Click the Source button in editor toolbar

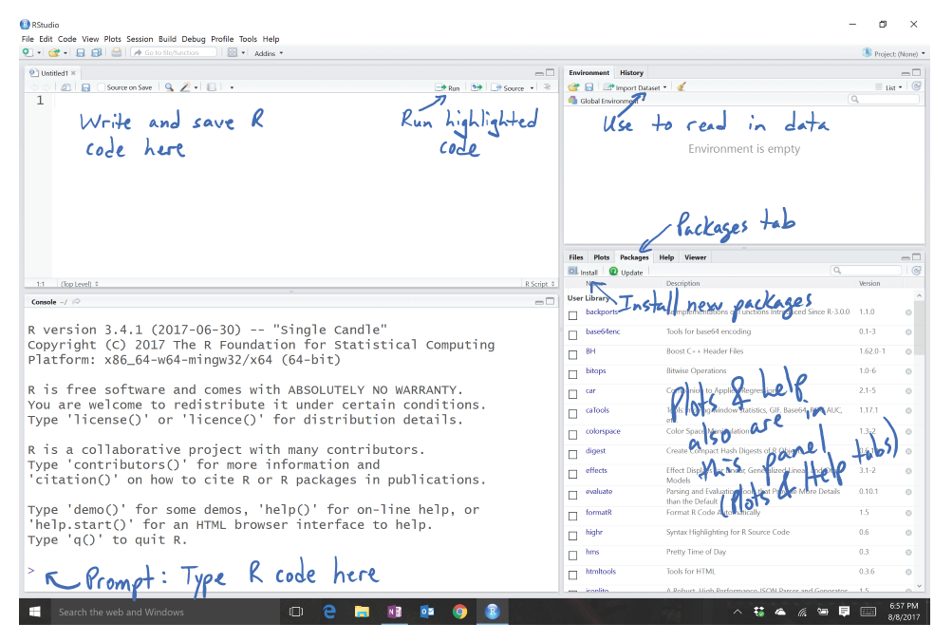coord(508,87)
